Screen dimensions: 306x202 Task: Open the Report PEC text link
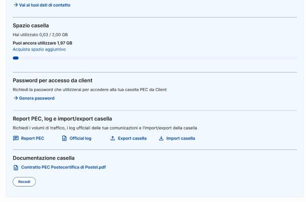(x=33, y=138)
